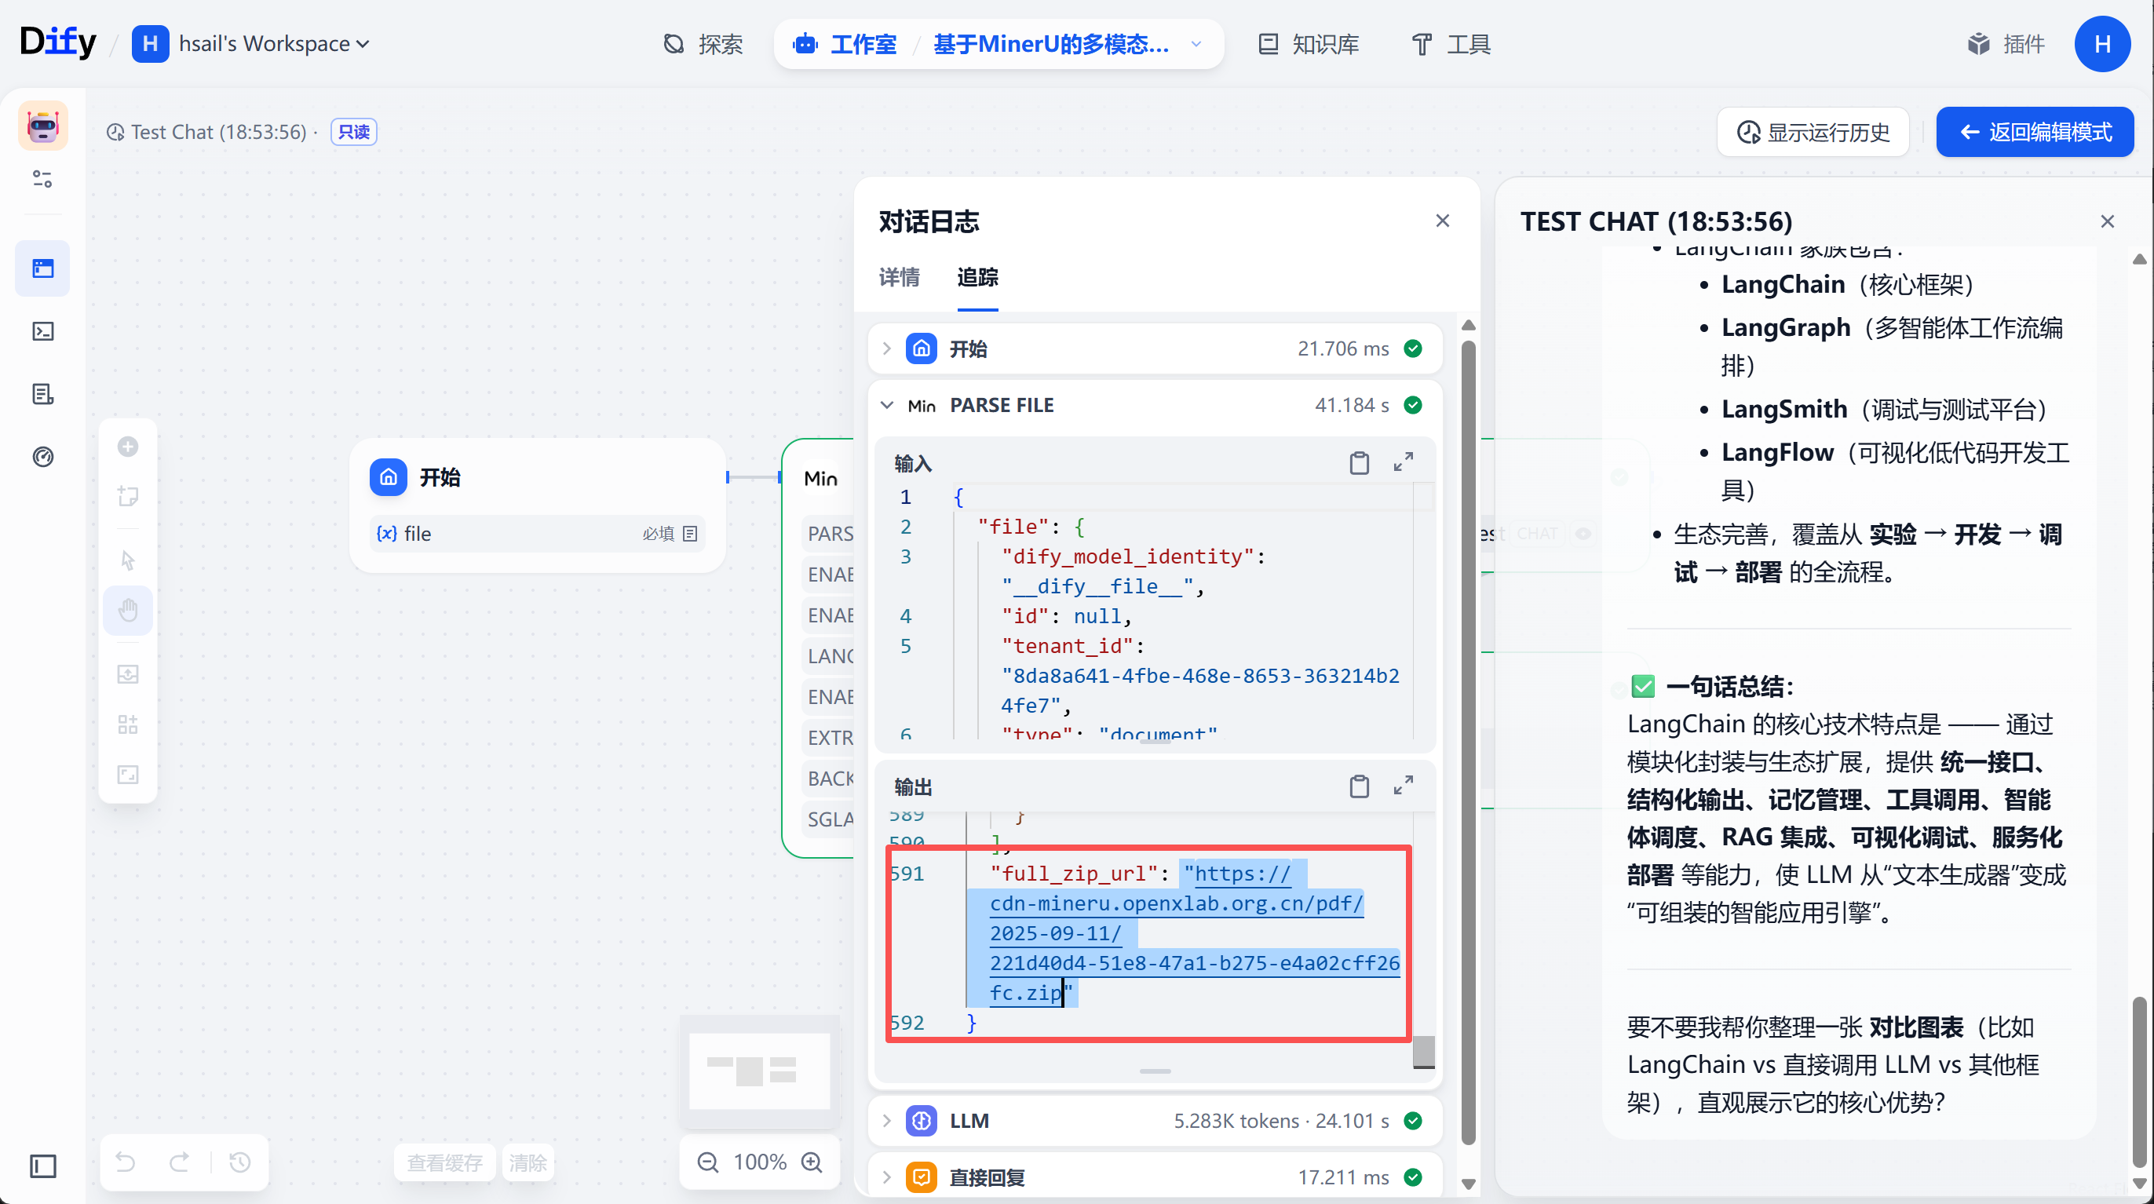Open the orchestration settings sliders icon
The height and width of the screenshot is (1204, 2154).
[x=42, y=179]
